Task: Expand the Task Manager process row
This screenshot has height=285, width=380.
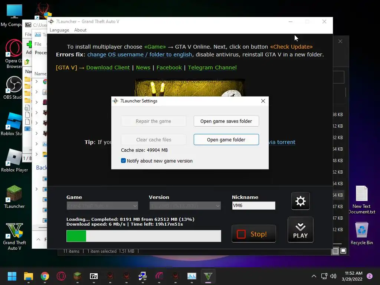Action: (37, 144)
